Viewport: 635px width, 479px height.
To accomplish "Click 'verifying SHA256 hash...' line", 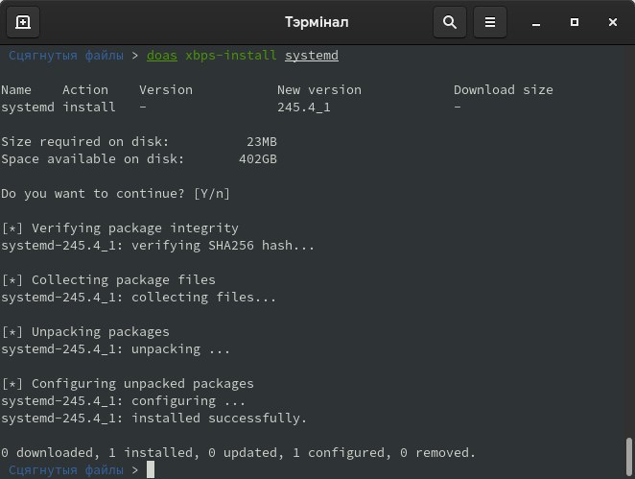I will tap(158, 246).
